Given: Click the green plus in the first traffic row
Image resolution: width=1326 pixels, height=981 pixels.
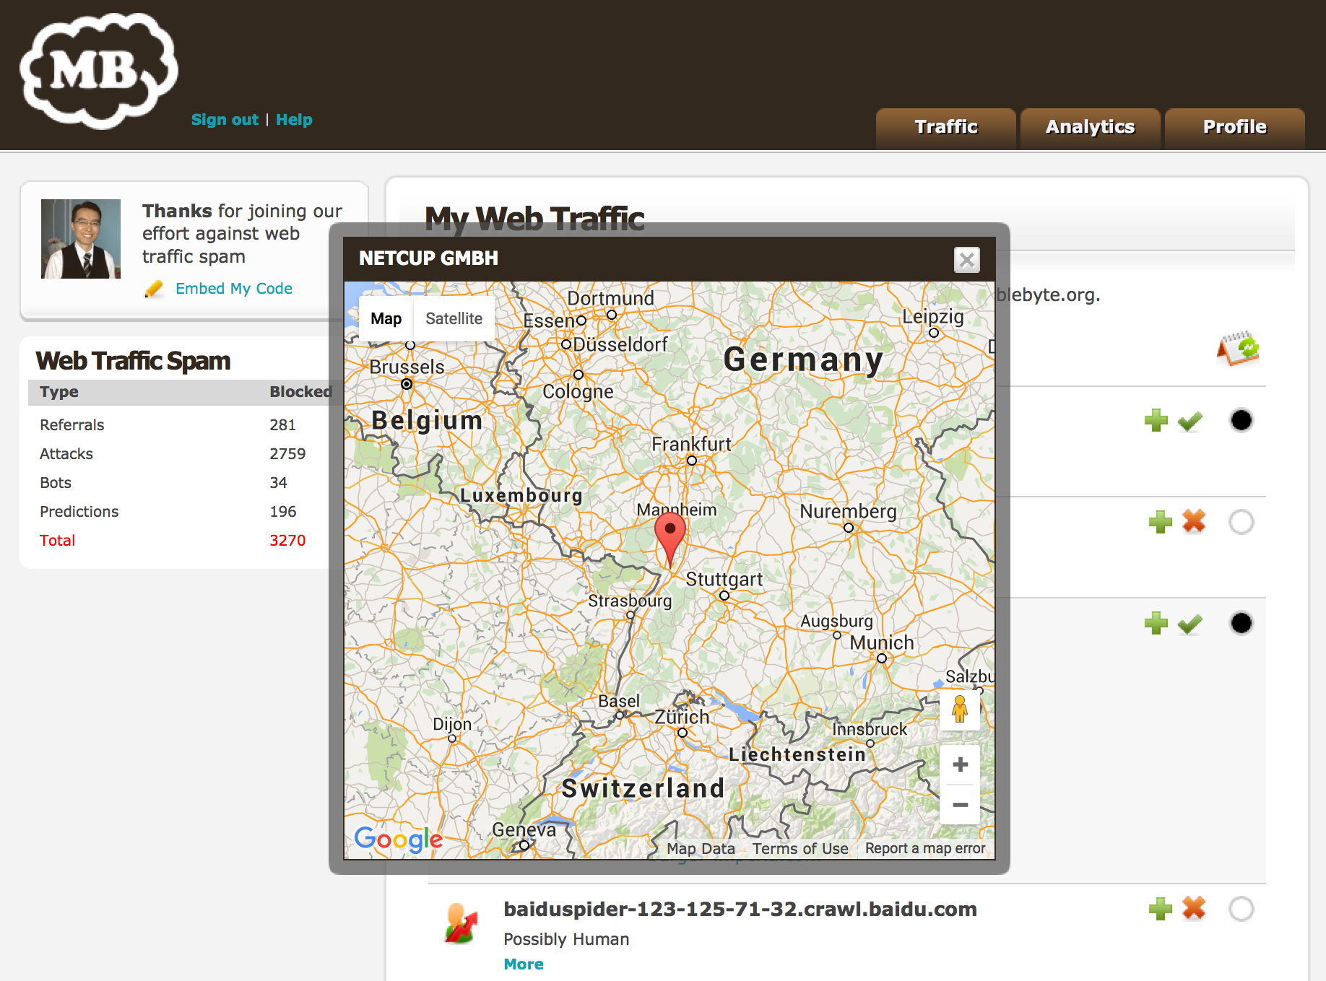Looking at the screenshot, I should point(1156,420).
